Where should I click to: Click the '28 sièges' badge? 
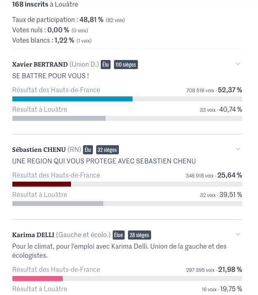click(x=140, y=235)
